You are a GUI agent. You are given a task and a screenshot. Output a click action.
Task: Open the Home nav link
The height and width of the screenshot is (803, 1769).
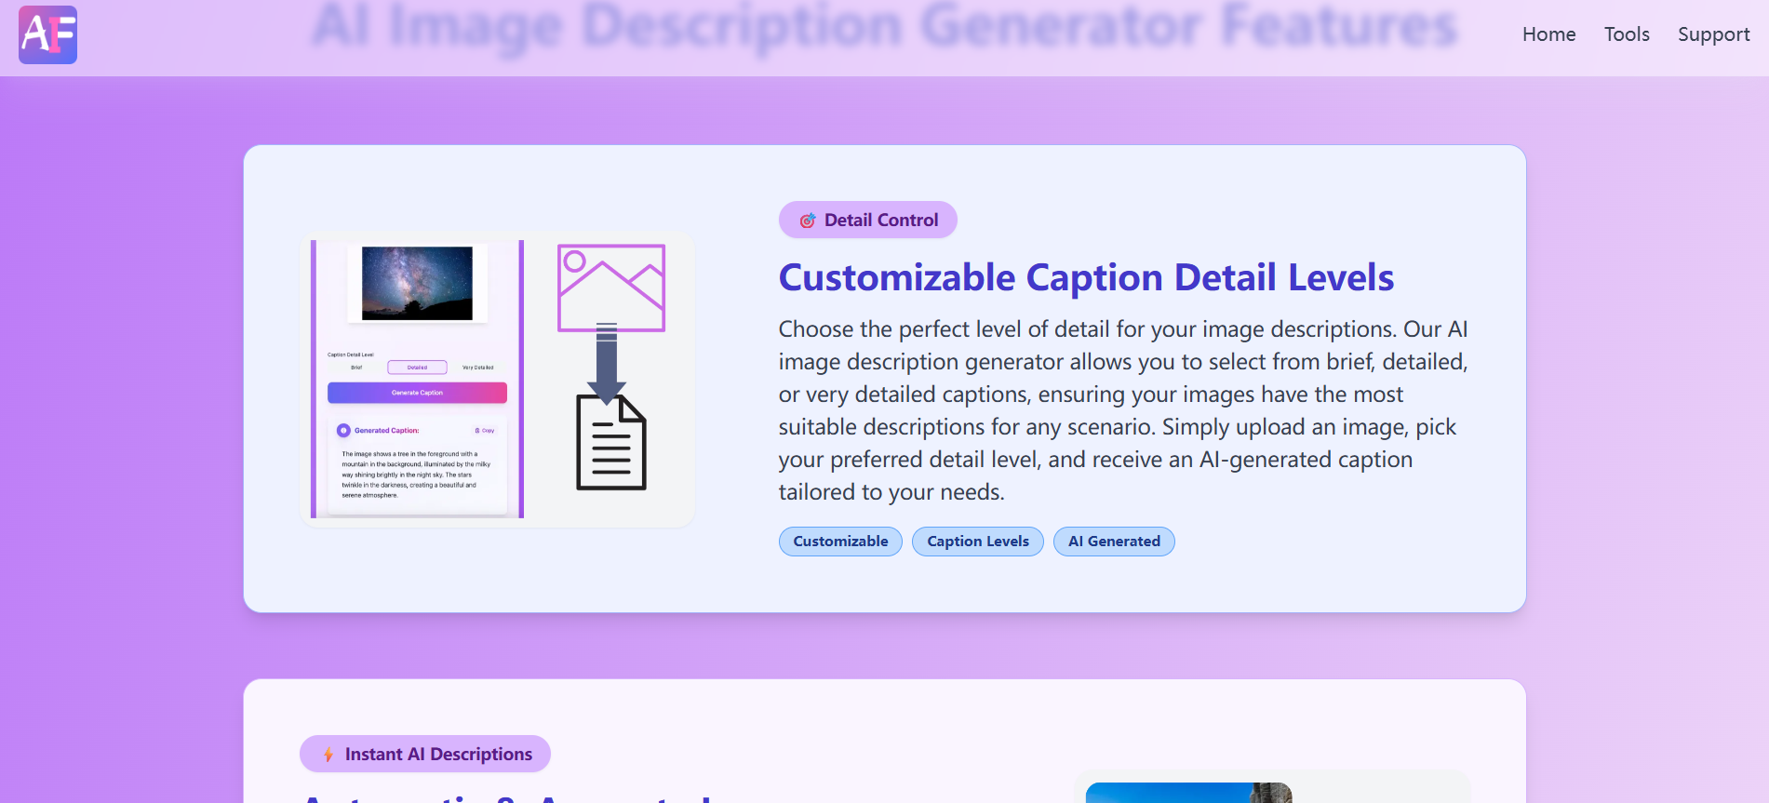pyautogui.click(x=1548, y=34)
